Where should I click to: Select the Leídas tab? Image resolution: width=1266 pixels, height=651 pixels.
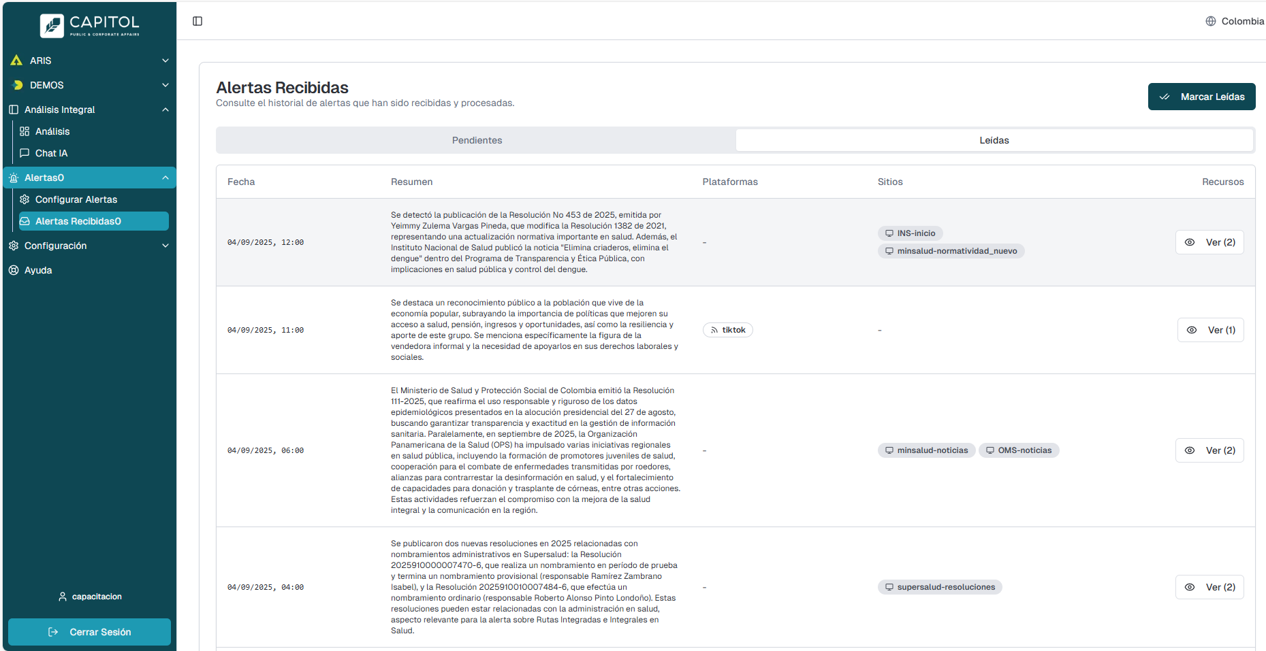pyautogui.click(x=994, y=140)
